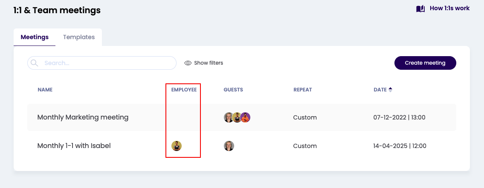Show filters text link
This screenshot has width=484, height=188.
click(209, 63)
